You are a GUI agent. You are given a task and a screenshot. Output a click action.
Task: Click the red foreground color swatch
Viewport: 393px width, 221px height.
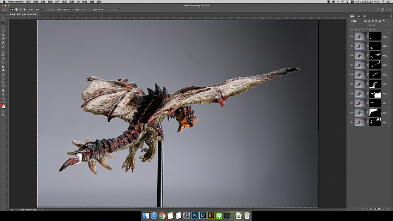coord(2,105)
